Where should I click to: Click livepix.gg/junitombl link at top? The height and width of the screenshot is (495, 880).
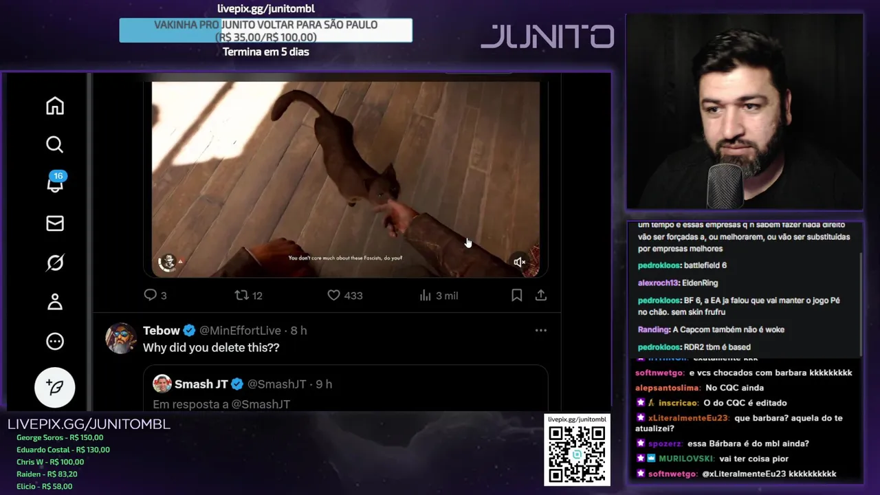[x=266, y=8]
